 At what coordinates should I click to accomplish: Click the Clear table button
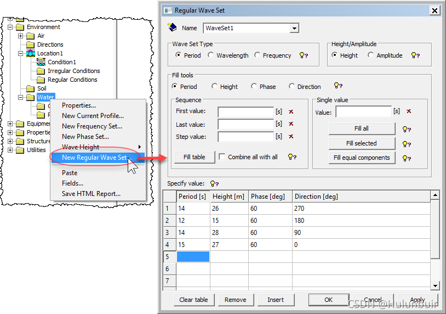pos(194,300)
